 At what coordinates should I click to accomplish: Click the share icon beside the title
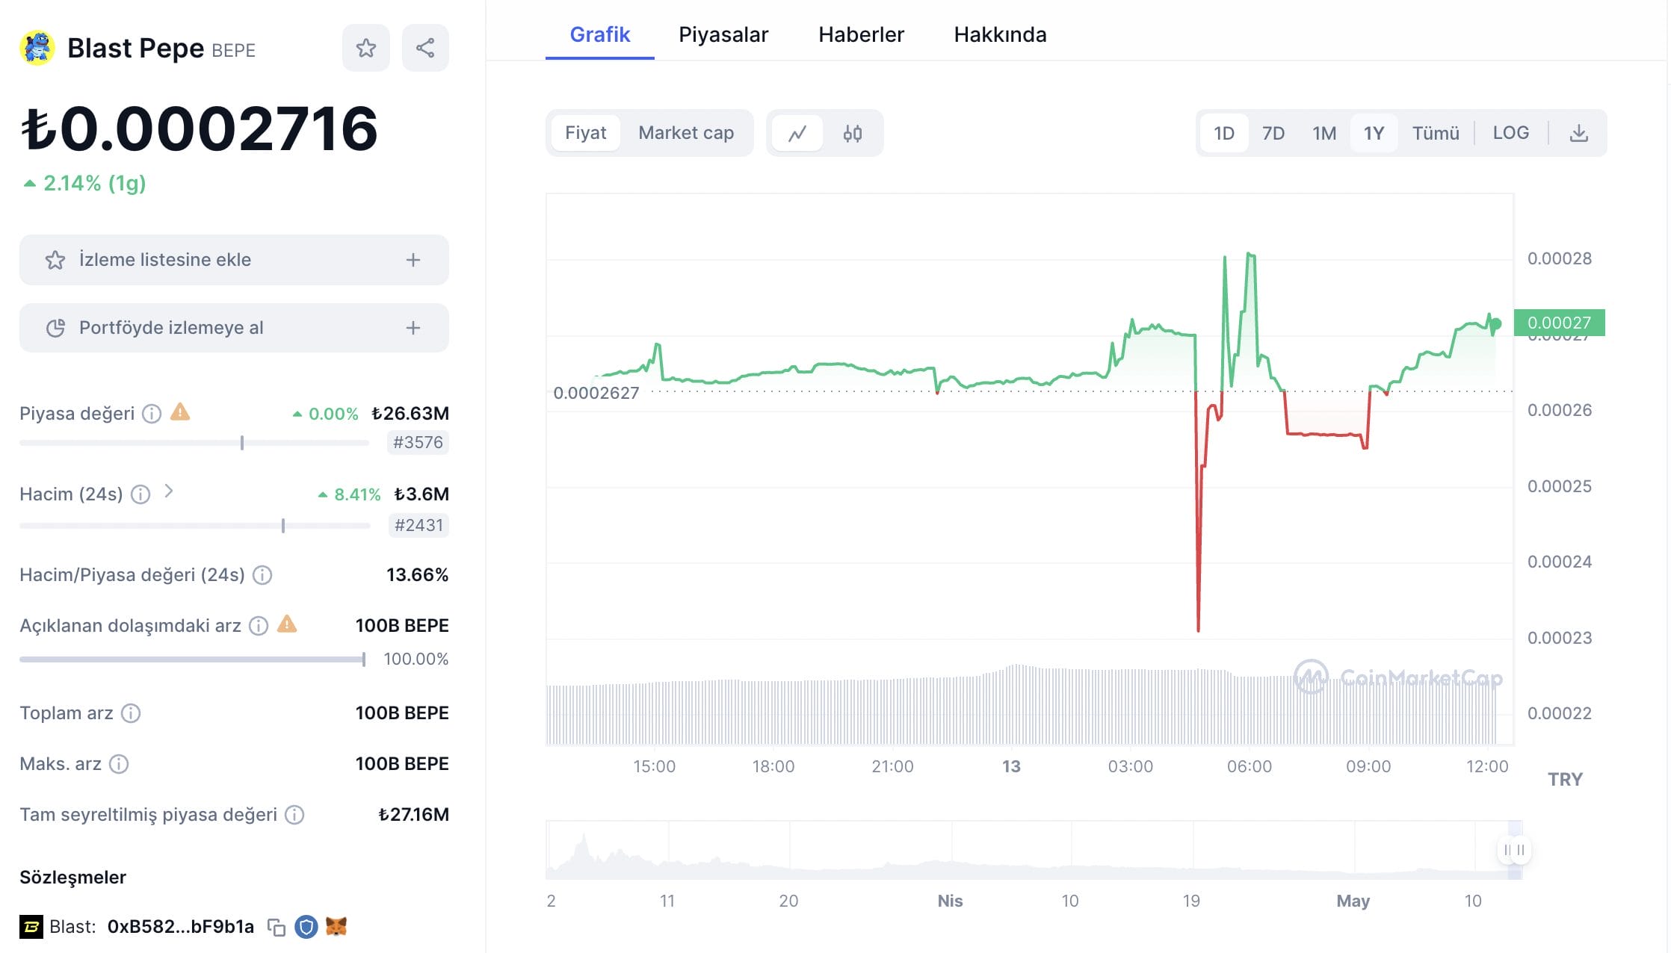[425, 49]
